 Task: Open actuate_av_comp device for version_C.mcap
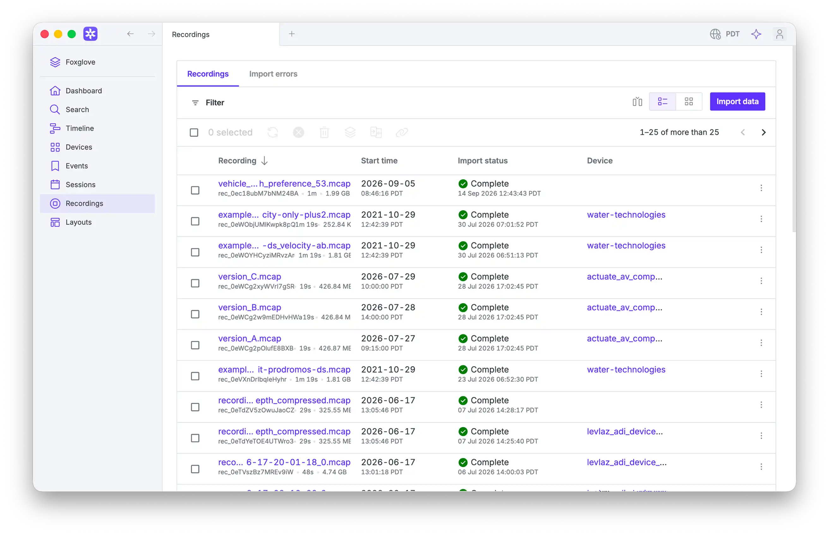tap(625, 276)
